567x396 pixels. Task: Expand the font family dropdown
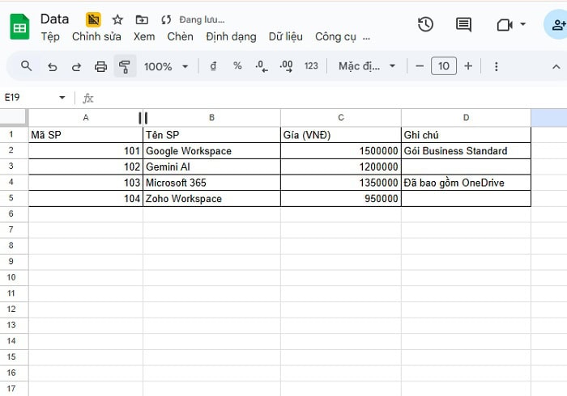[x=367, y=66]
